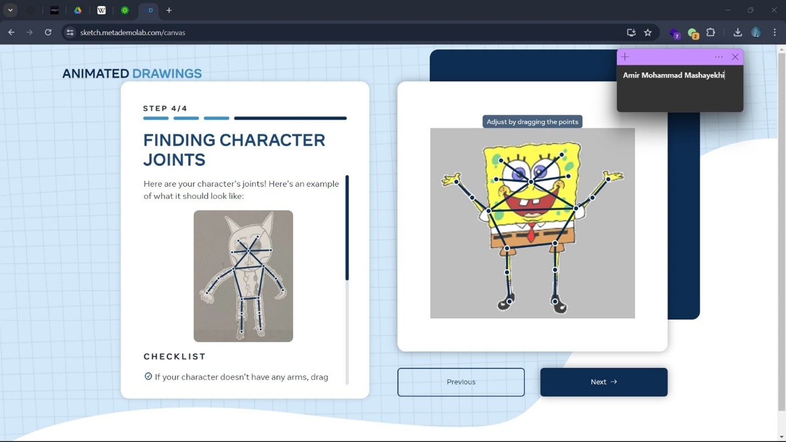Select the joint point on the shoe at image left
This screenshot has width=786, height=442.
[x=510, y=301]
